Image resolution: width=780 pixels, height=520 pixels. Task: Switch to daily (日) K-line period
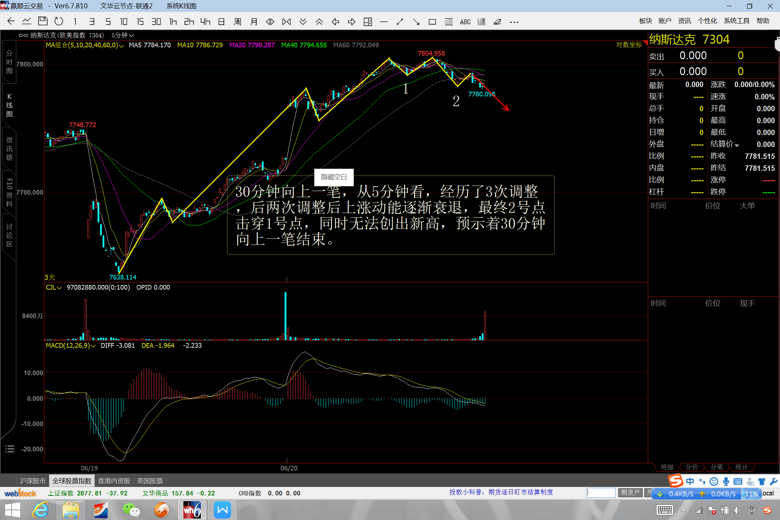[221, 22]
